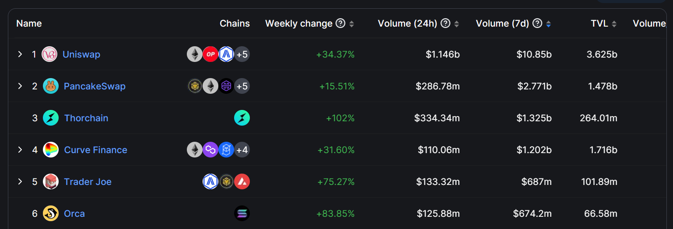Click the Weekly change help icon

(340, 24)
